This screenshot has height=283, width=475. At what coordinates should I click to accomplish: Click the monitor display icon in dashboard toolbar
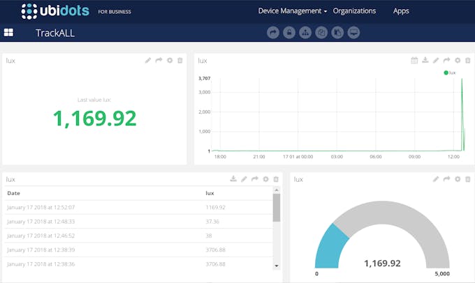(x=354, y=32)
